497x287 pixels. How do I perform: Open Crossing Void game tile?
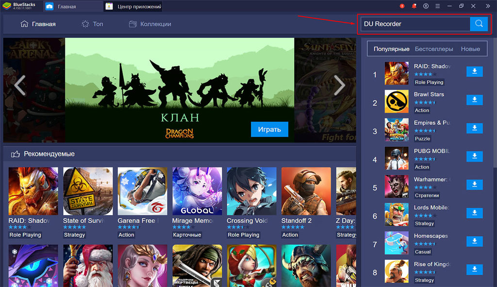click(x=252, y=191)
